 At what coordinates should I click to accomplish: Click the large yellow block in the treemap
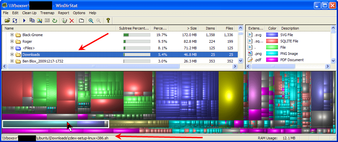[231, 96]
